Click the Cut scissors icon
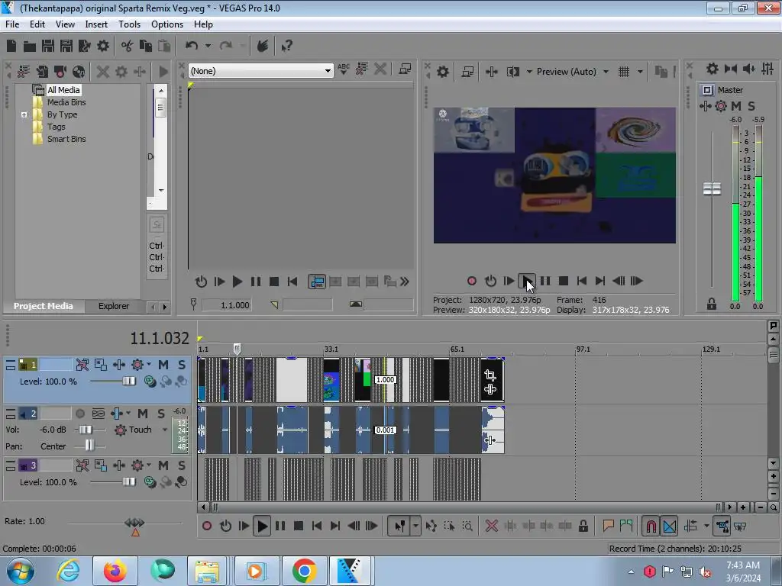 tap(128, 47)
